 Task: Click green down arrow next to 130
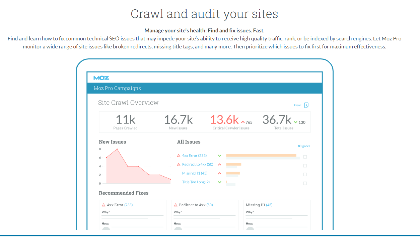pos(295,122)
